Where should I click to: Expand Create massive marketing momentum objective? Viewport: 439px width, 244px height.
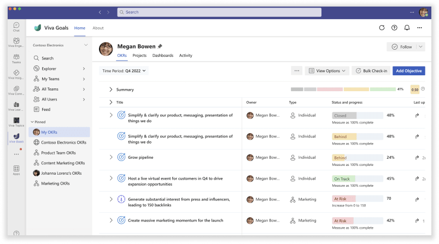pos(111,220)
